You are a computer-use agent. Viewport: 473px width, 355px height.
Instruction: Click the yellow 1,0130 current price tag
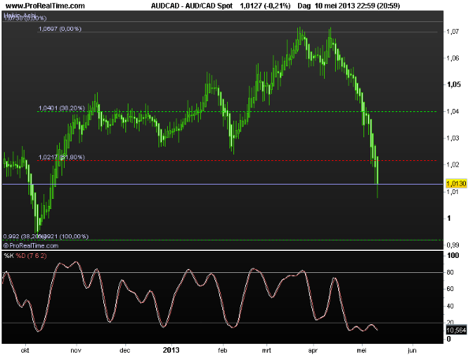[456, 183]
